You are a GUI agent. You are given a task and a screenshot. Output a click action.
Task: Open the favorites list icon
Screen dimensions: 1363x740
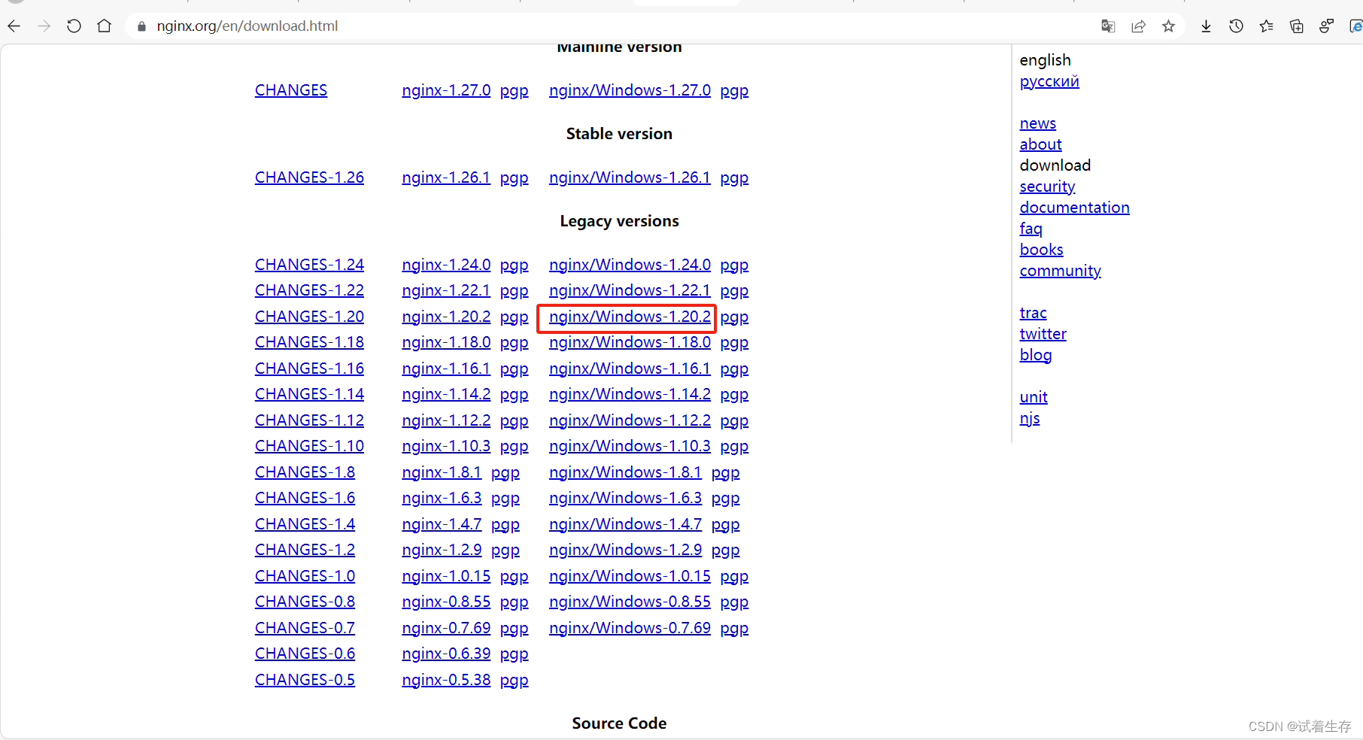point(1266,26)
